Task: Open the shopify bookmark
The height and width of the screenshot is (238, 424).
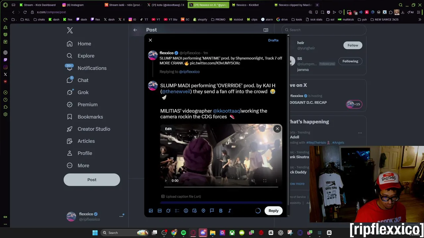Action: coord(200,20)
